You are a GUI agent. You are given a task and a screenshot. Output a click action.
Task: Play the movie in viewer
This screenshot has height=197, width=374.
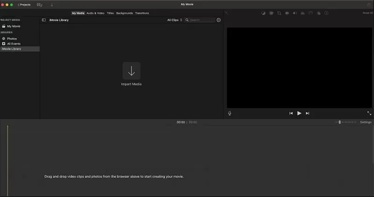pyautogui.click(x=299, y=113)
